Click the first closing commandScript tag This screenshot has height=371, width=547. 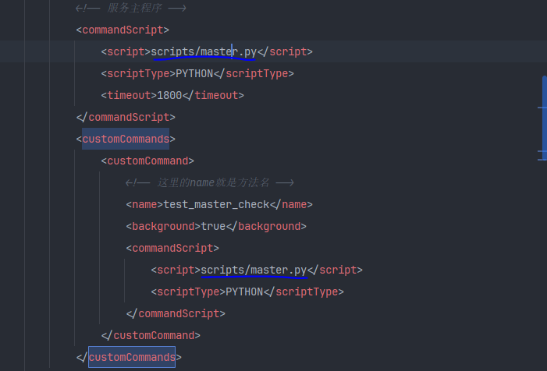coord(126,117)
